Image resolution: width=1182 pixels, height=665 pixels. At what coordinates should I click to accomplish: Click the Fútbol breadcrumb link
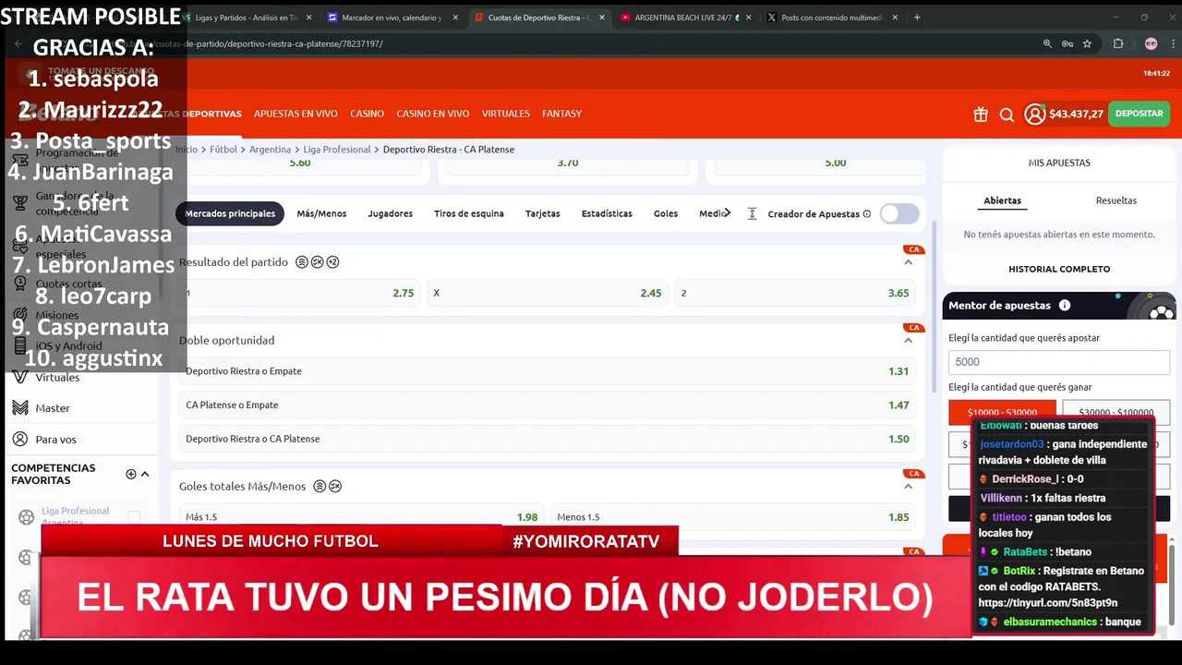click(x=223, y=149)
